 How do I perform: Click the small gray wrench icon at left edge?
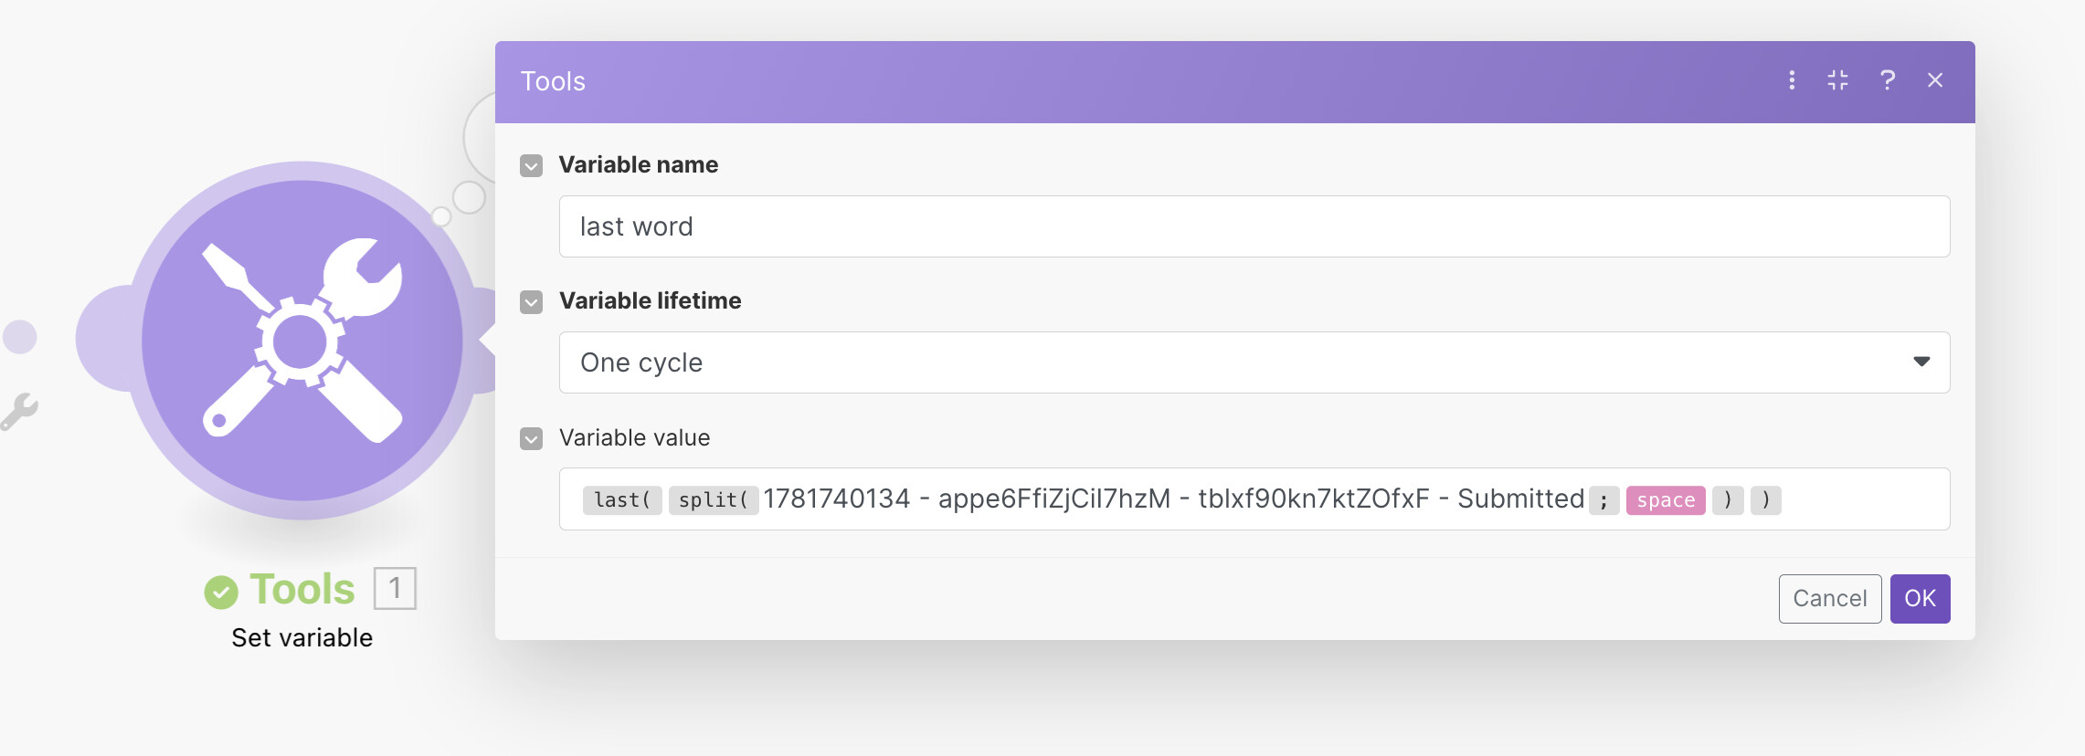point(18,411)
